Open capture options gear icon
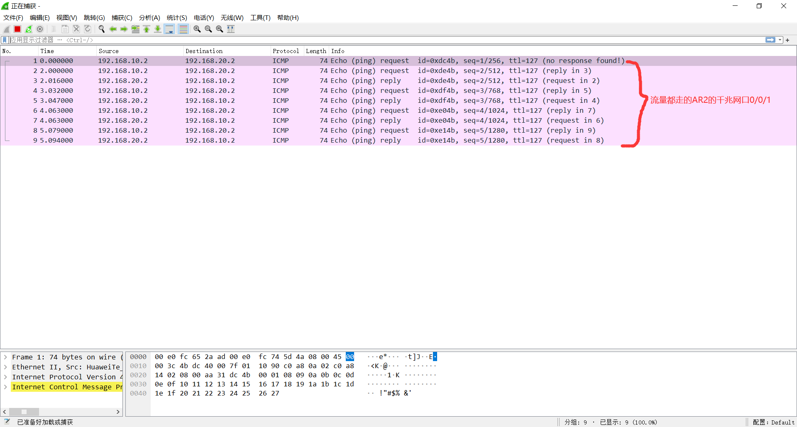The height and width of the screenshot is (427, 797). point(40,29)
